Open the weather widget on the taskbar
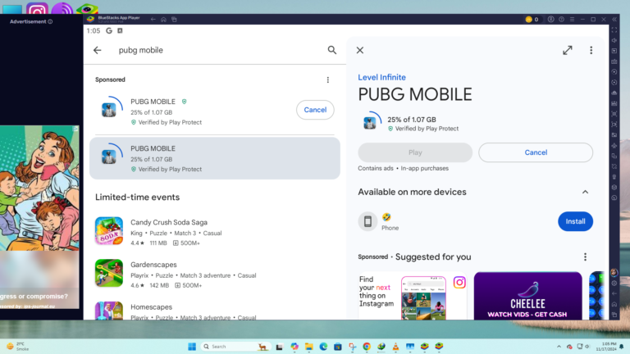The width and height of the screenshot is (630, 354). 18,347
